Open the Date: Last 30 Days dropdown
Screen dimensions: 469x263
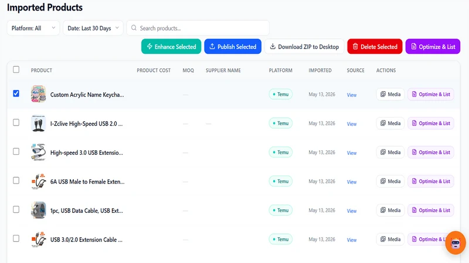(x=93, y=28)
